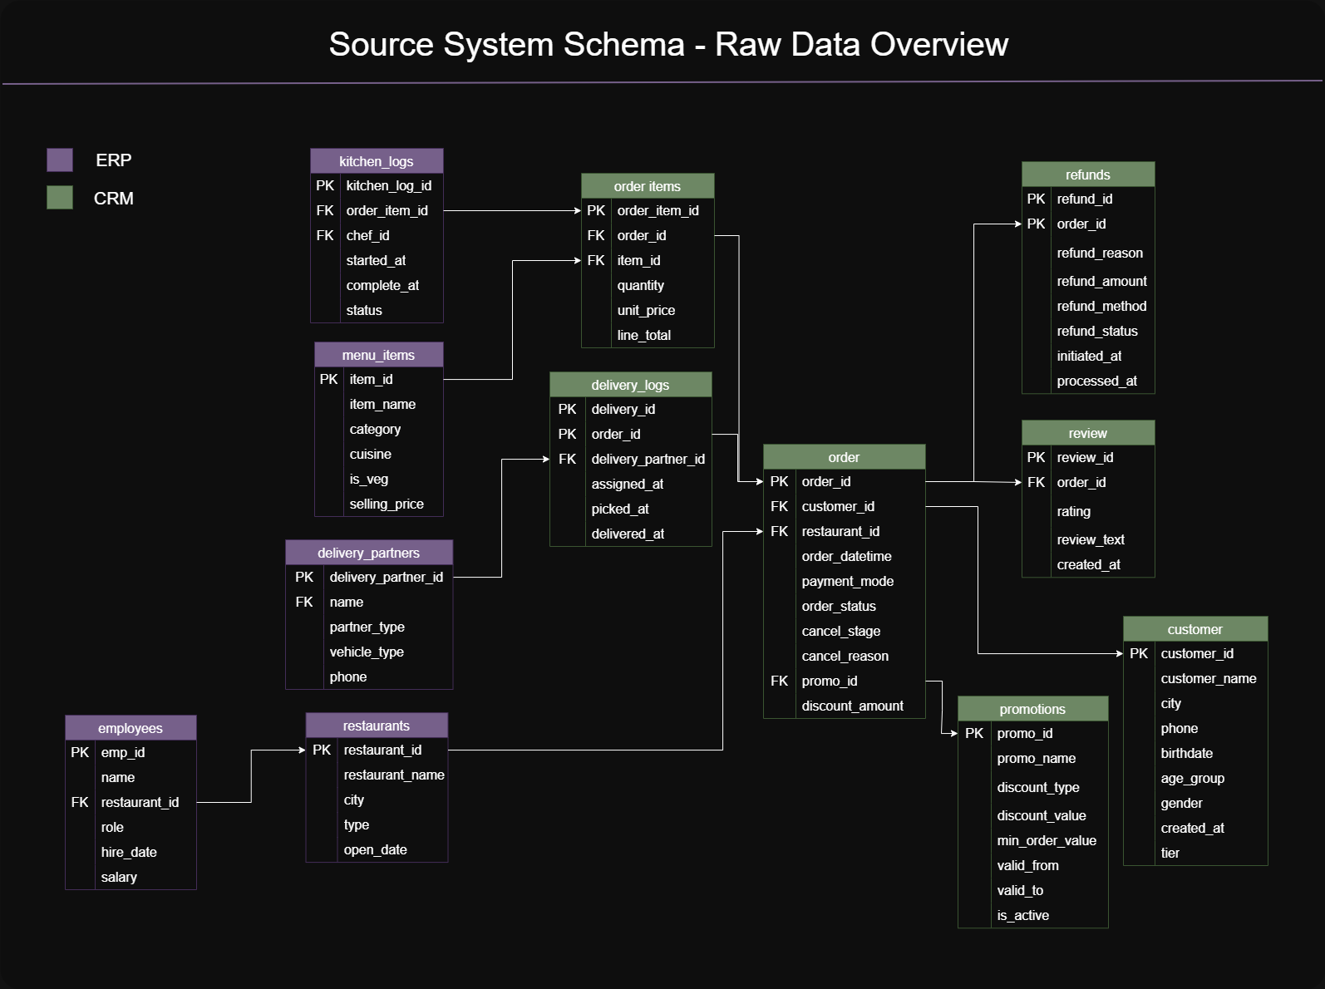
Task: Select the delivery_logs table header
Action: click(x=631, y=385)
